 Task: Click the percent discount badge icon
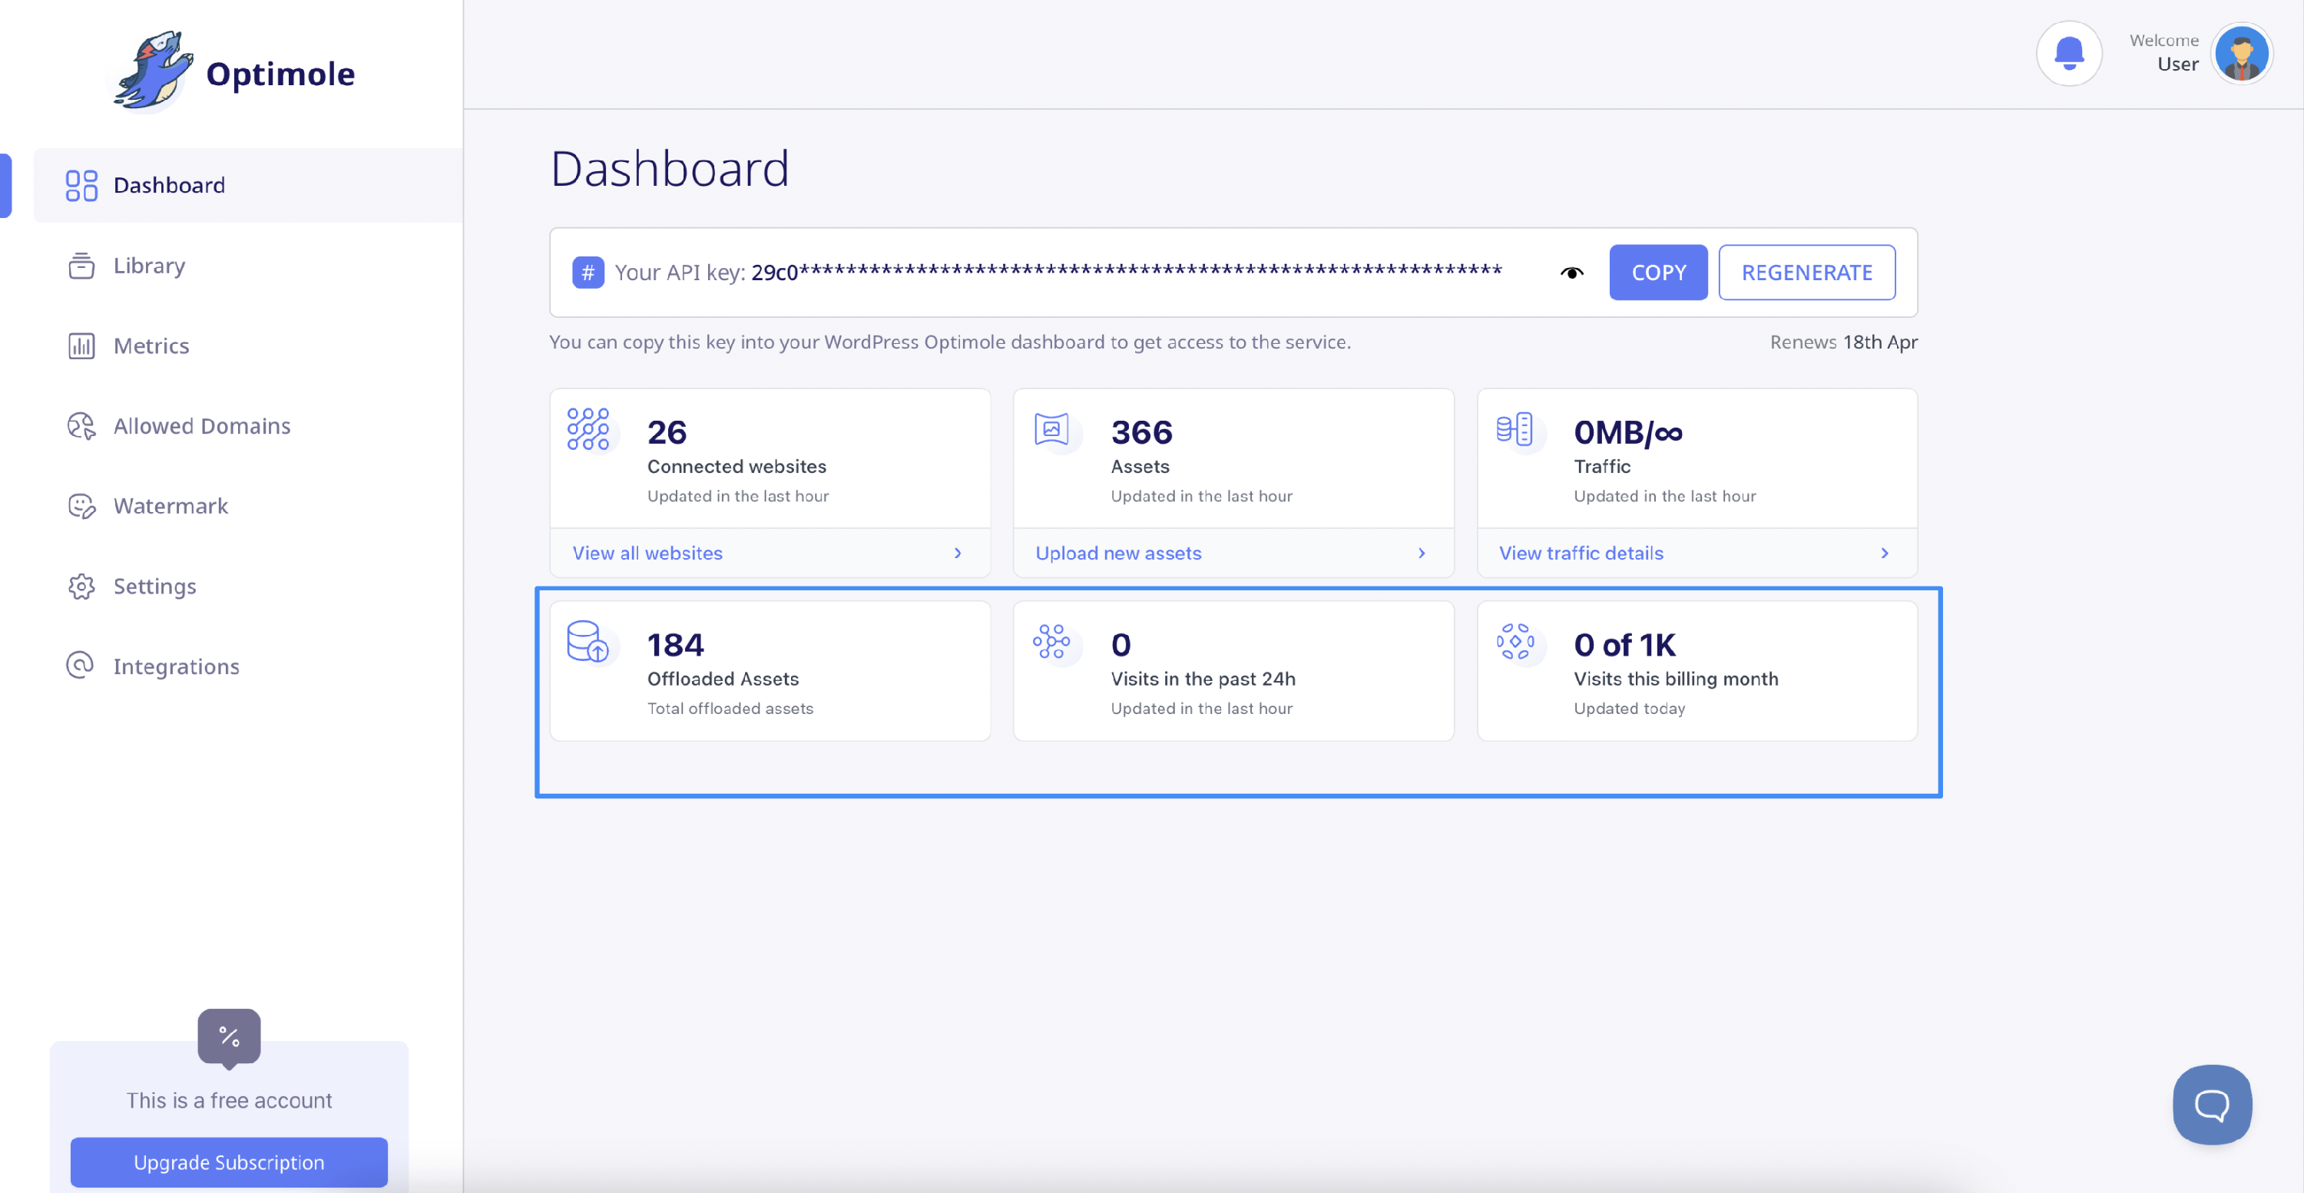click(x=229, y=1036)
